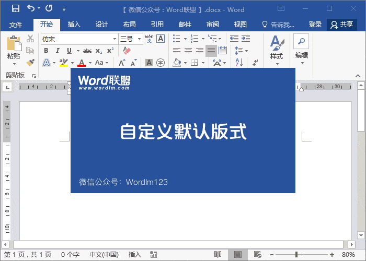The image size is (366, 261).
Task: Open the Aa change case menu
Action: 102,63
